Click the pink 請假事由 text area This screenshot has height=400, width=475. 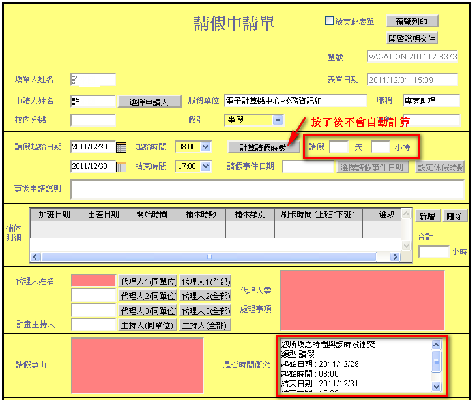click(x=137, y=365)
